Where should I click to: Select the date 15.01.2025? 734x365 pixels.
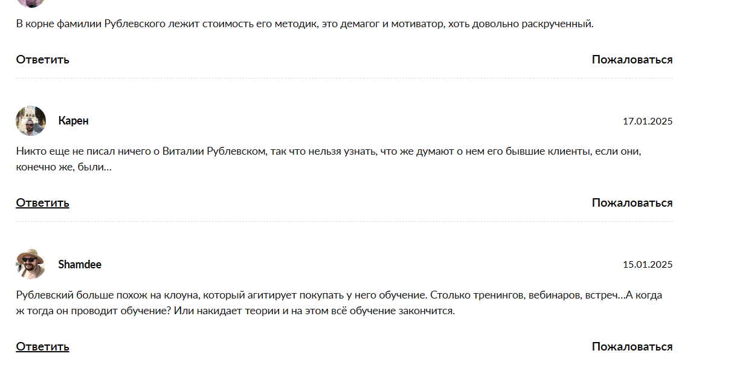tap(648, 265)
